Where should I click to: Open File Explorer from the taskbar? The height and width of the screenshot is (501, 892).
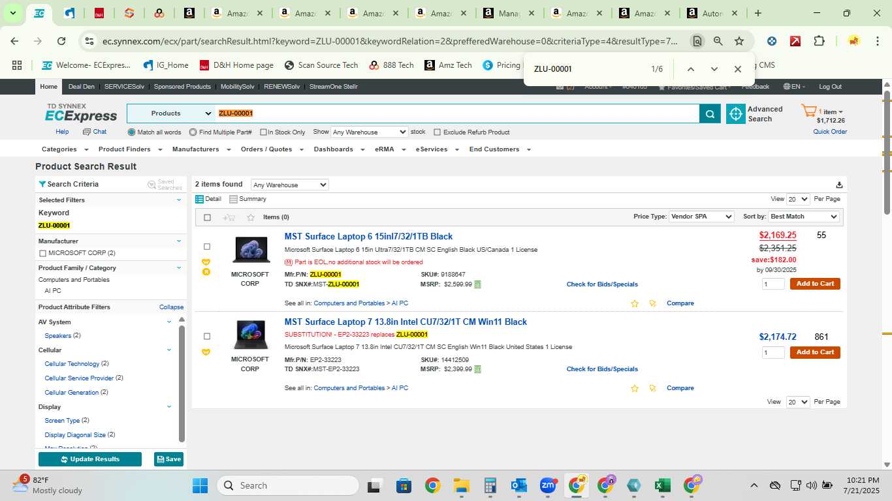462,485
